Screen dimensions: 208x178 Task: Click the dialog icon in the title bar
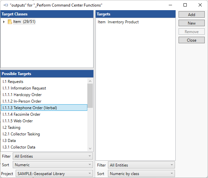click(5, 5)
